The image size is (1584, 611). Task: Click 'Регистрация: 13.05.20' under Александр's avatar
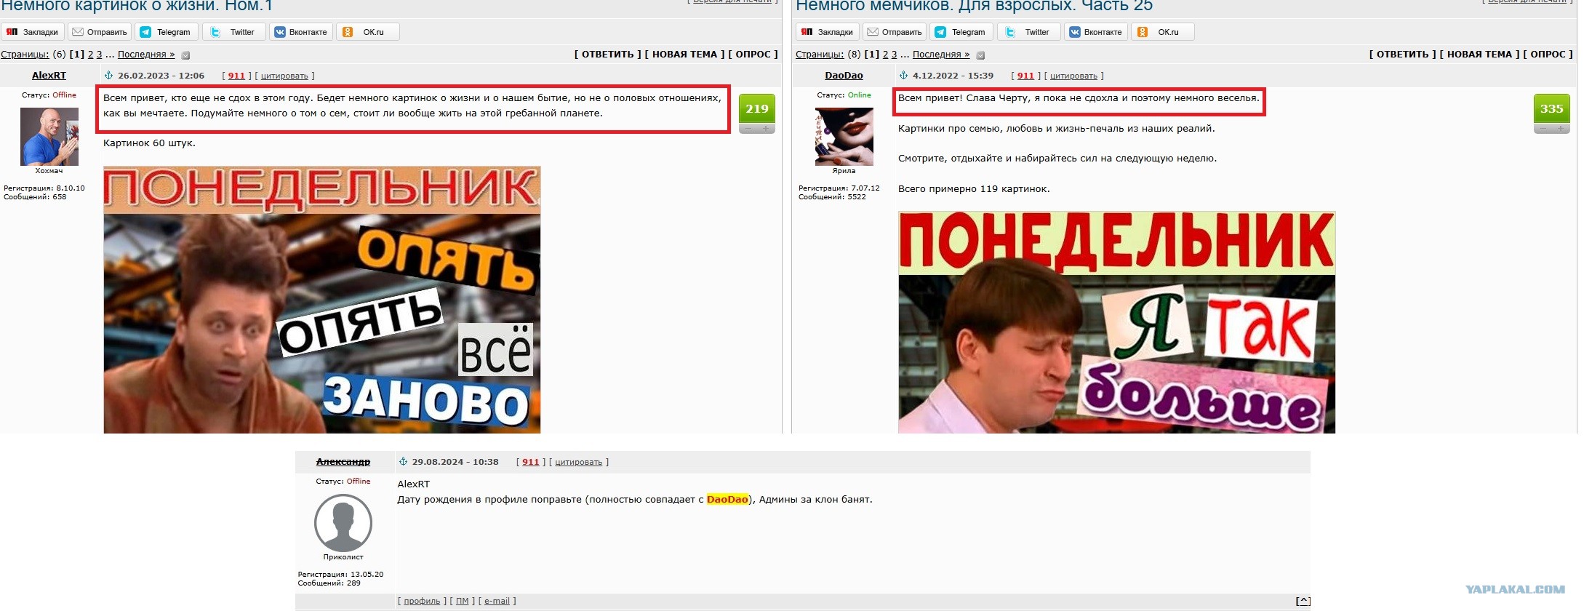[340, 575]
